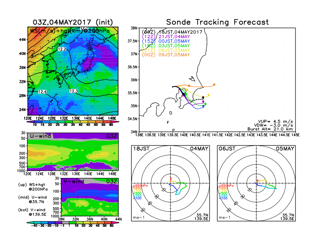Select yellow legend entry "(21Z) 06JST,05MAY"
This screenshot has height=243, width=315.
166,50
